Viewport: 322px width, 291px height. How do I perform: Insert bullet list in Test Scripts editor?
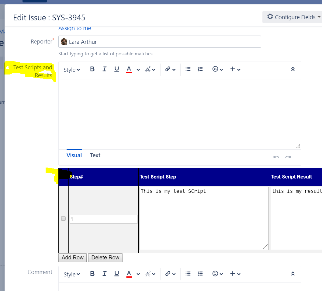coord(188,69)
